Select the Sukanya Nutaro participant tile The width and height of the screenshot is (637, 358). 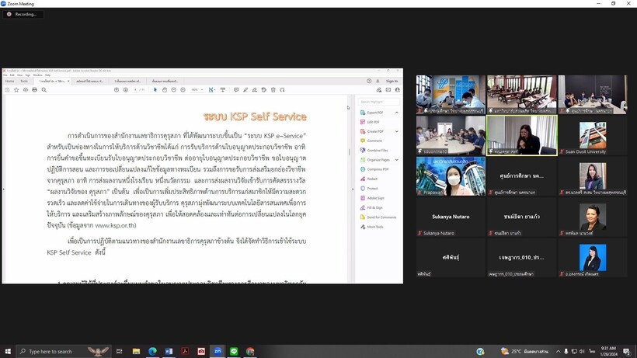tap(451, 217)
